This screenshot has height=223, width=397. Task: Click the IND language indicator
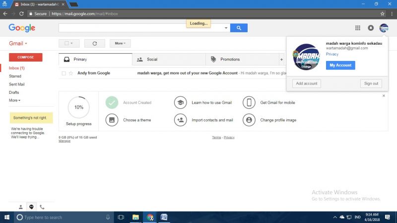(357, 217)
